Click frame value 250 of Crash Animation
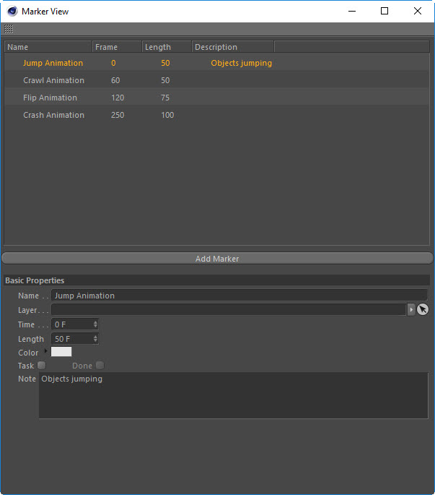 pos(118,115)
